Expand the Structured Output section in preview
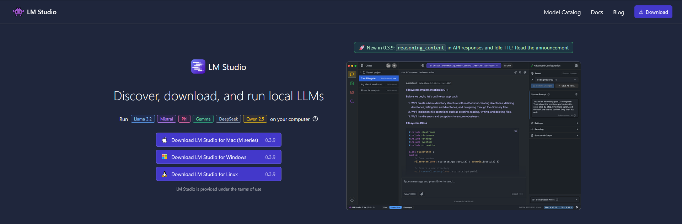Image resolution: width=682 pixels, height=224 pixels. 554,135
